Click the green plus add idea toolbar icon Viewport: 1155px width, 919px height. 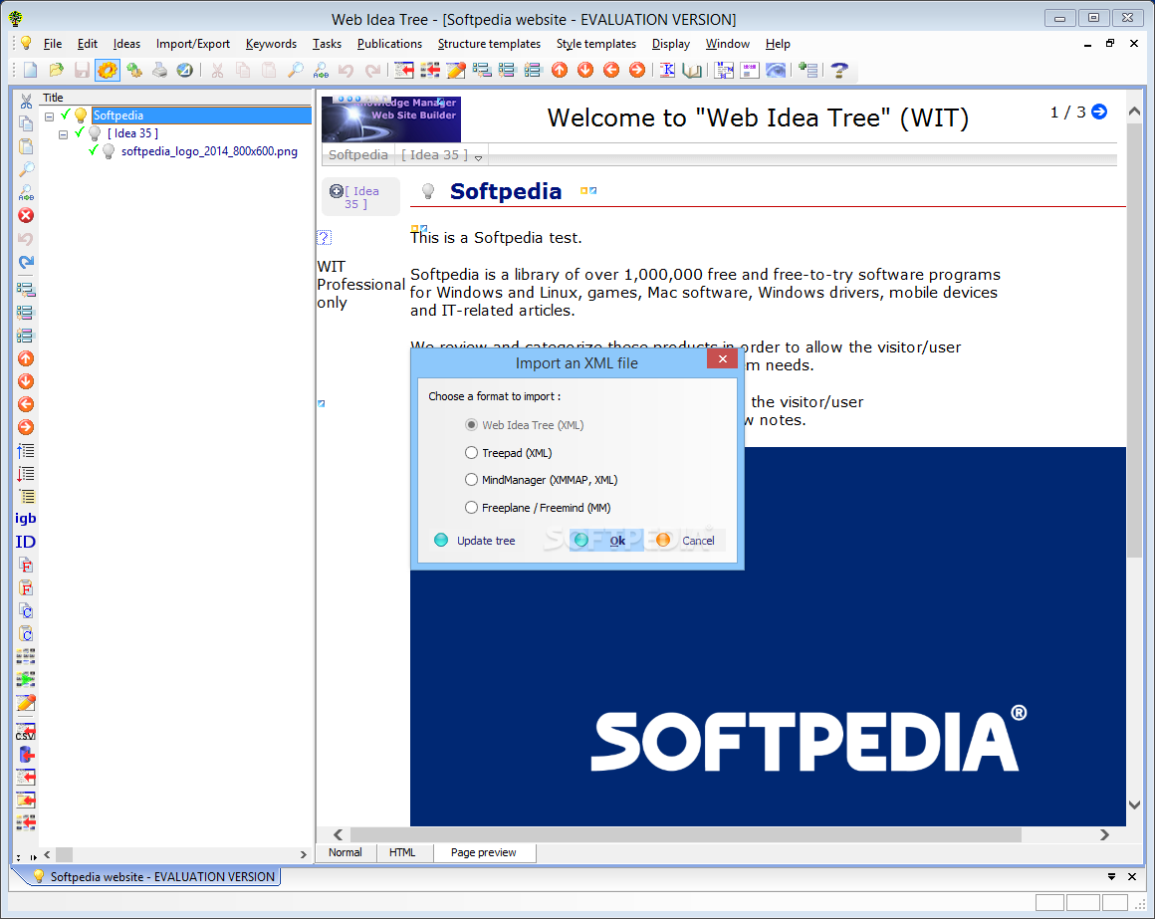click(x=808, y=70)
